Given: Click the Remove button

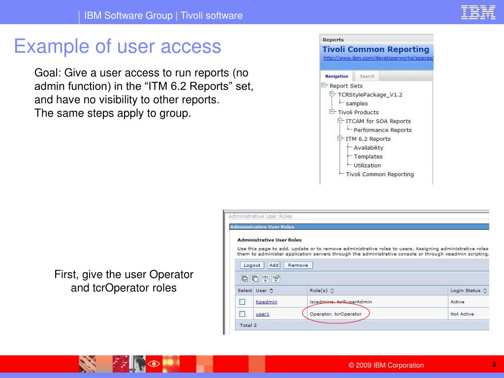Looking at the screenshot, I should [298, 265].
